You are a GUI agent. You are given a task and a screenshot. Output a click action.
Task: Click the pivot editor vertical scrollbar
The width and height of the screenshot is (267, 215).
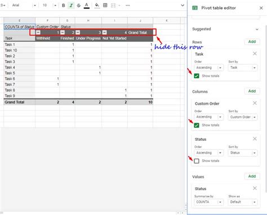[x=266, y=109]
